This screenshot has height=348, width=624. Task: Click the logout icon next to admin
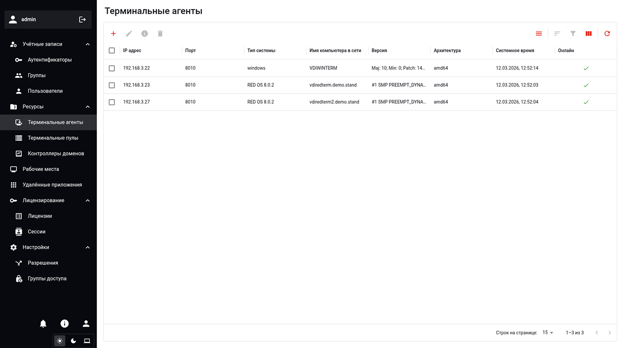click(82, 19)
